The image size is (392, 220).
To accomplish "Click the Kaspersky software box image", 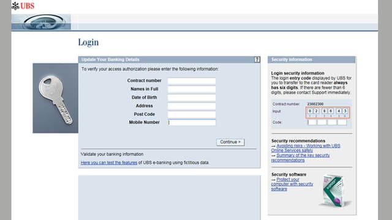I will 334,190.
